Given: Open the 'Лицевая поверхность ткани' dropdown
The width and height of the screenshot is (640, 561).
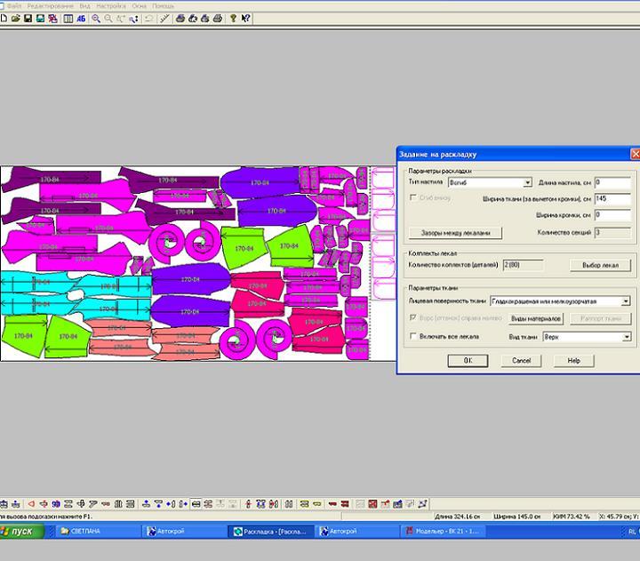Looking at the screenshot, I should coord(626,301).
